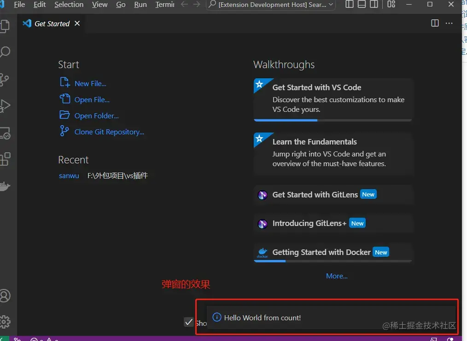This screenshot has width=467, height=341.
Task: Click the info icon in the notification
Action: point(217,317)
